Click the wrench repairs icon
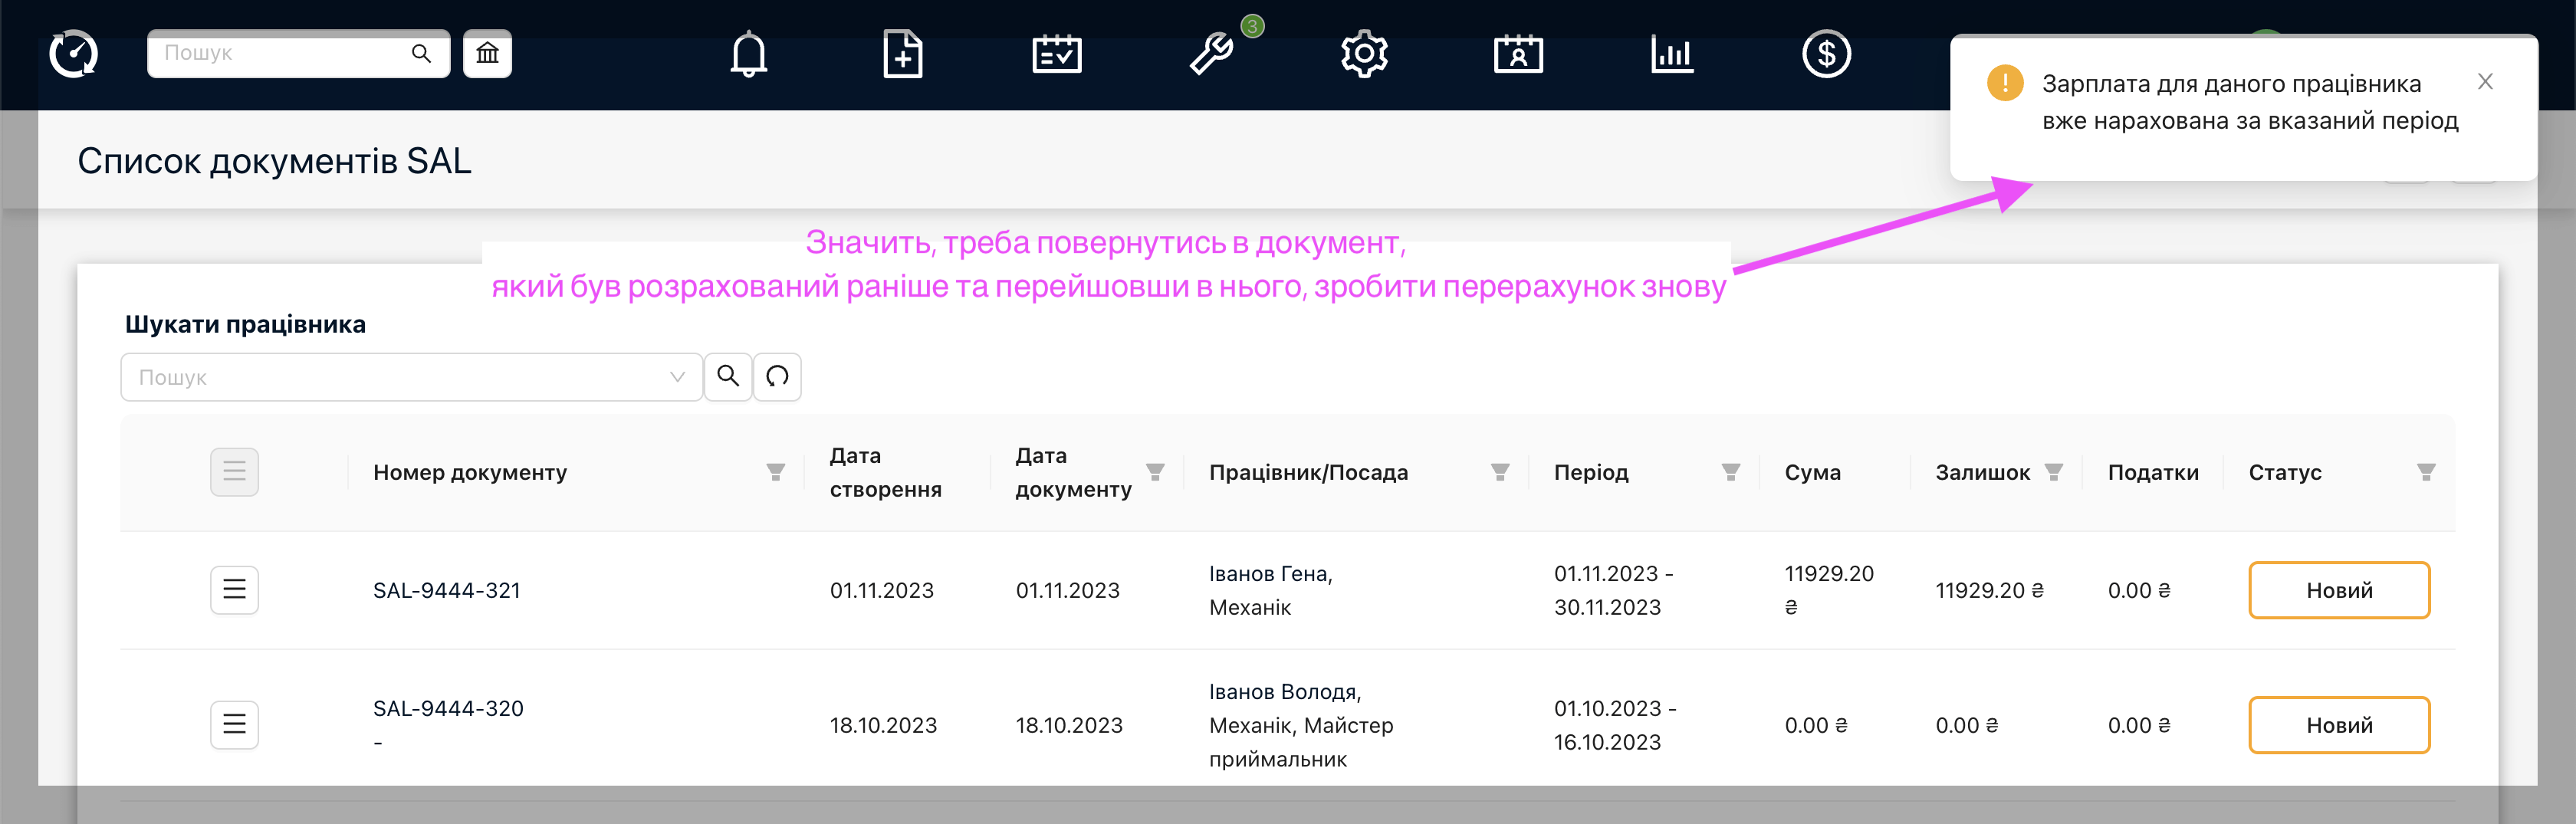Viewport: 2576px width, 824px height. pos(1210,54)
